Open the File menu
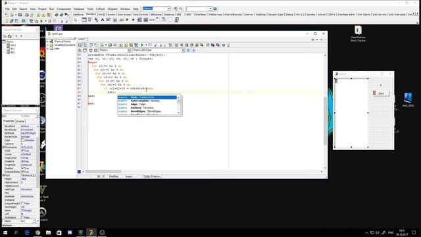Viewport: 421px width, 237px height. [7, 9]
